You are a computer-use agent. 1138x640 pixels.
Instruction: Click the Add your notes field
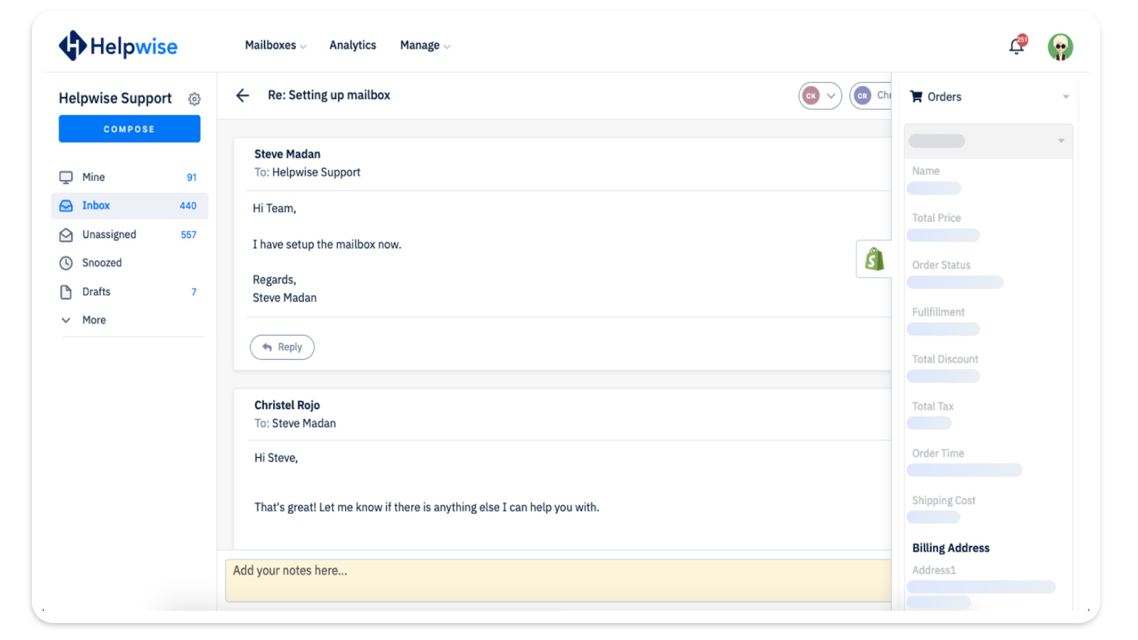558,580
